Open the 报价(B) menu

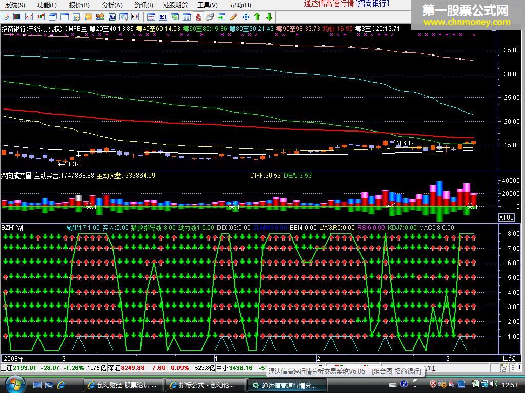tap(79, 5)
